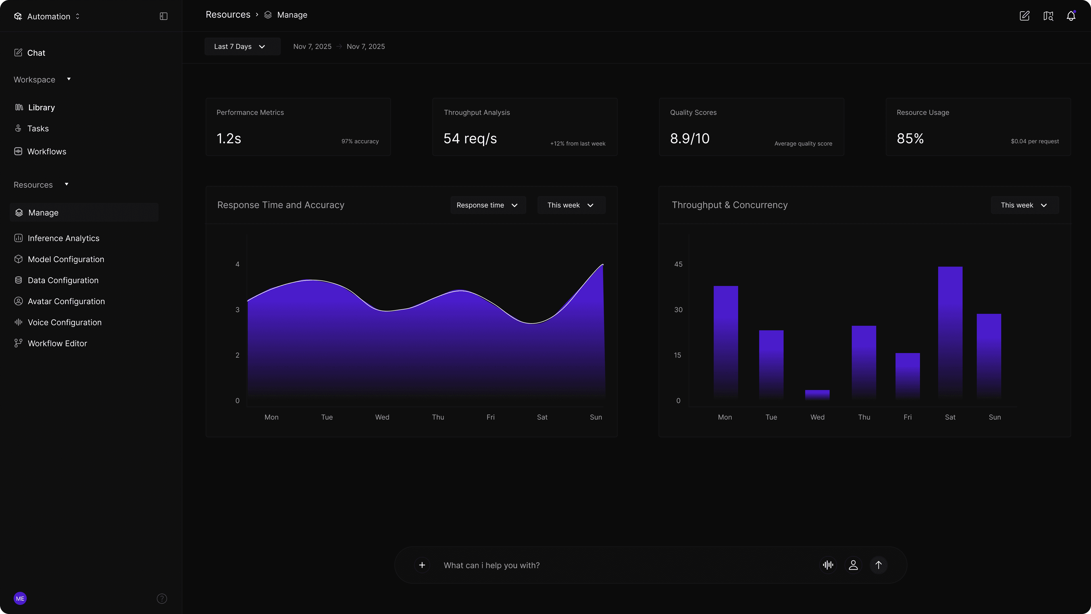The width and height of the screenshot is (1091, 614).
Task: Click the compose edit icon top right
Action: 1024,16
